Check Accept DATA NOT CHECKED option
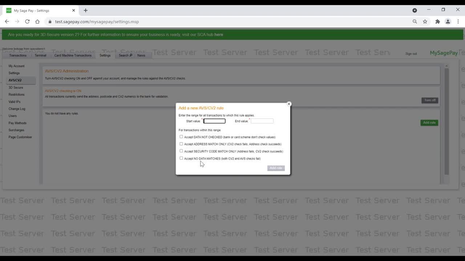This screenshot has height=261, width=465. click(x=181, y=137)
